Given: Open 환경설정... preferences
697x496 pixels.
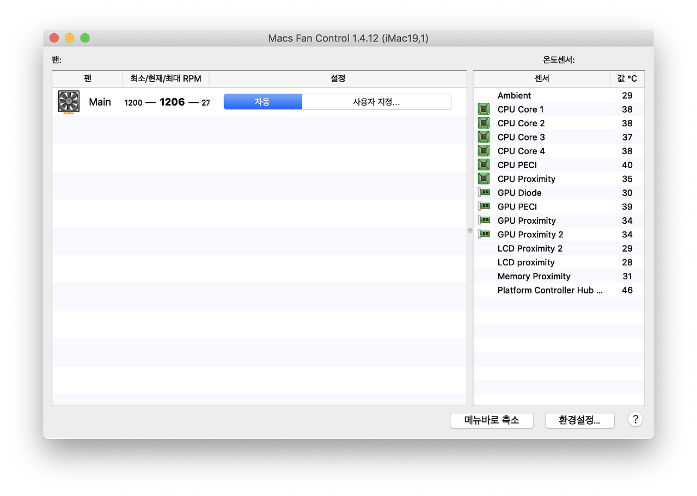Looking at the screenshot, I should 579,420.
